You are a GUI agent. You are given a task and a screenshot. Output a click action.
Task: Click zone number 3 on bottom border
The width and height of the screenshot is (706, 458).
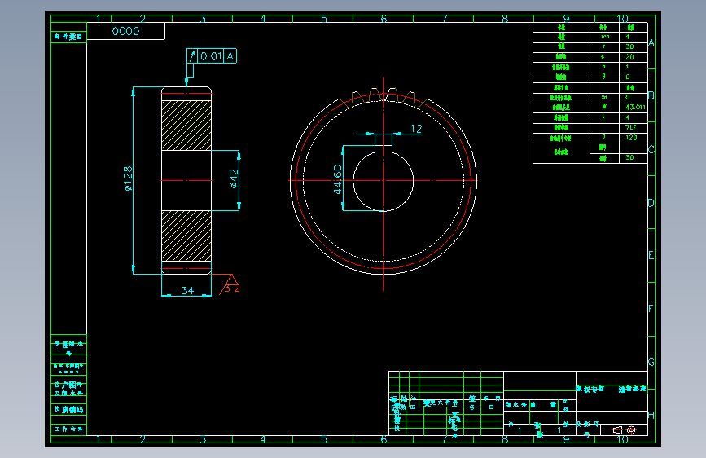[203, 438]
